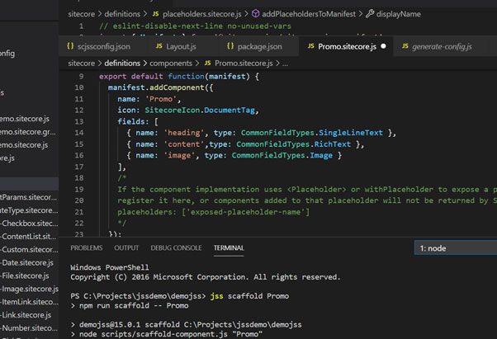The height and width of the screenshot is (339, 497).
Task: Click 'exposed-placeholder-name' on line 21
Action: (246, 212)
